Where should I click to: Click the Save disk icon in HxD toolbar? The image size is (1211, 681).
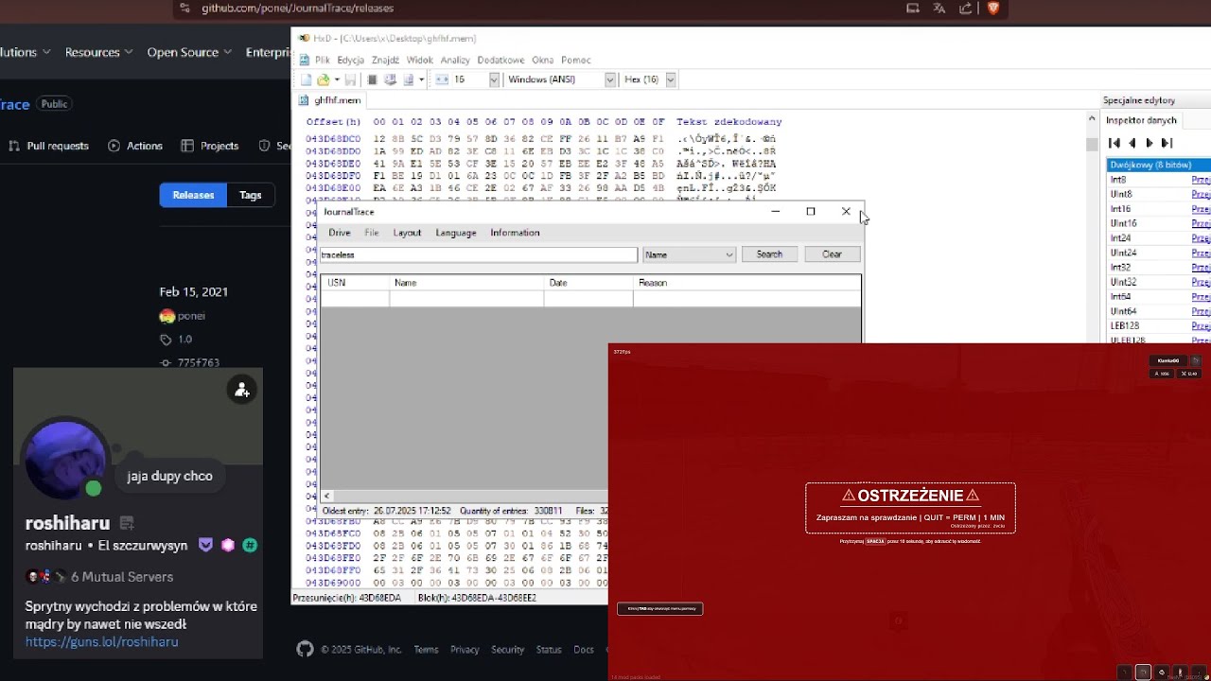[x=350, y=79]
